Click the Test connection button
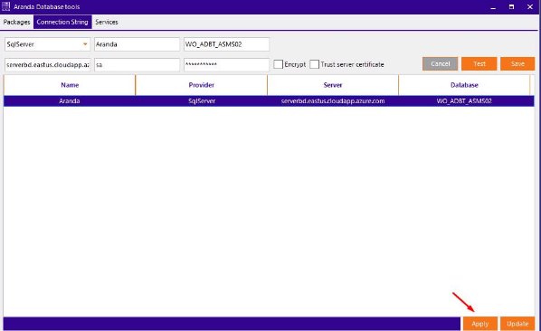Screen dimensions: 541x331 479,64
